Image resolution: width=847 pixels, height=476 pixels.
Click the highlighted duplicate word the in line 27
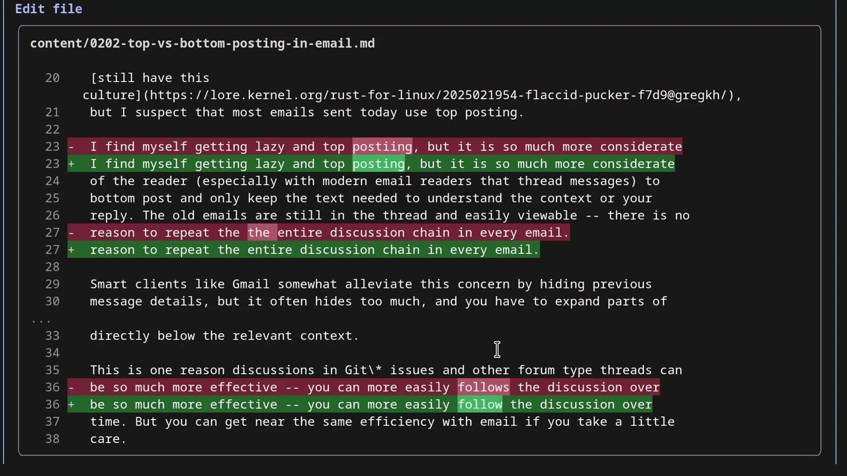pyautogui.click(x=259, y=233)
